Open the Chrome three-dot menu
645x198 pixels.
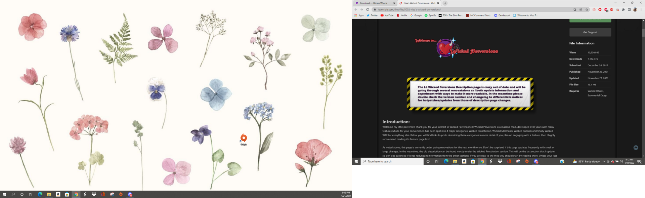(x=641, y=9)
